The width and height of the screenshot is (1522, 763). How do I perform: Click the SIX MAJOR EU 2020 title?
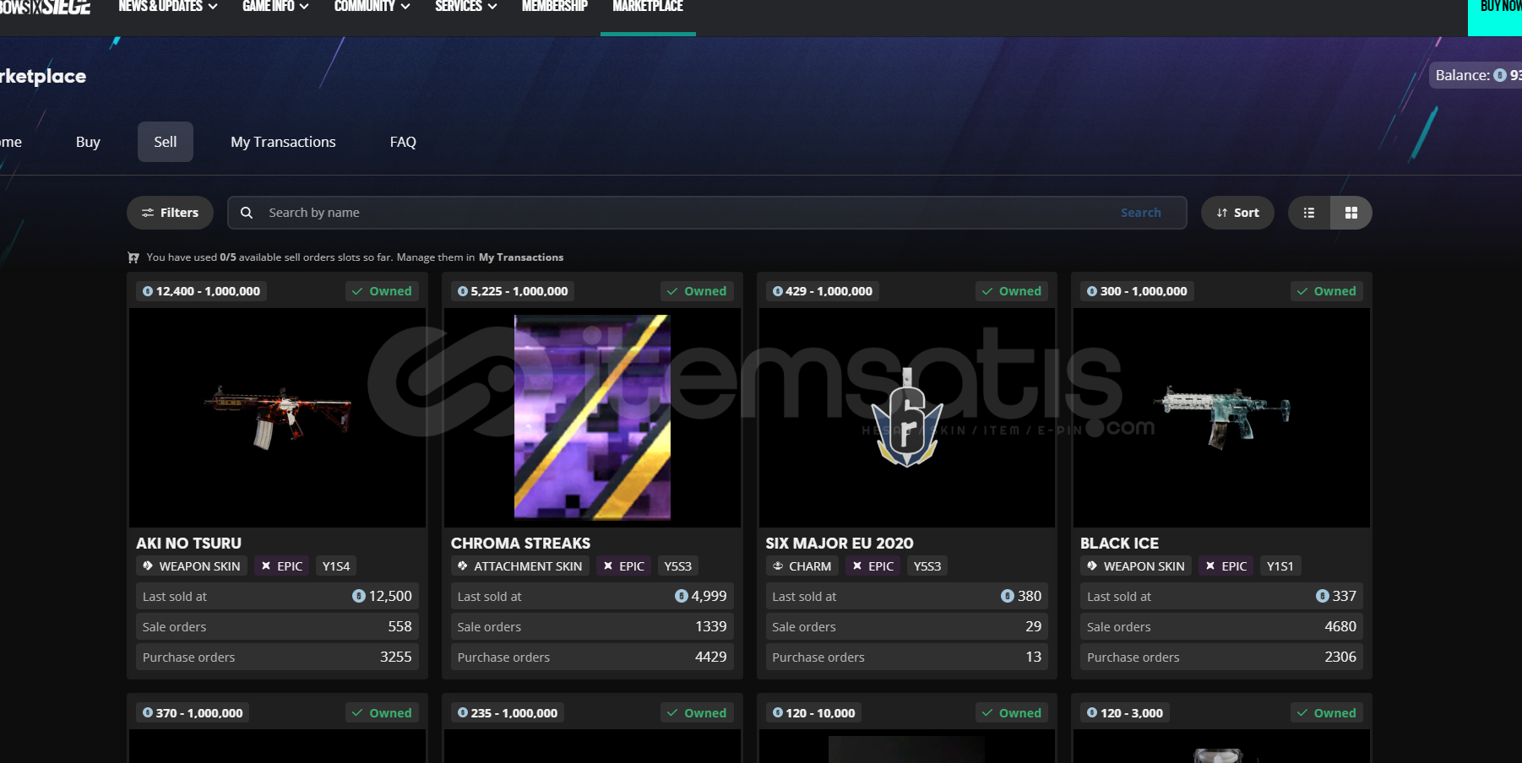click(x=840, y=544)
